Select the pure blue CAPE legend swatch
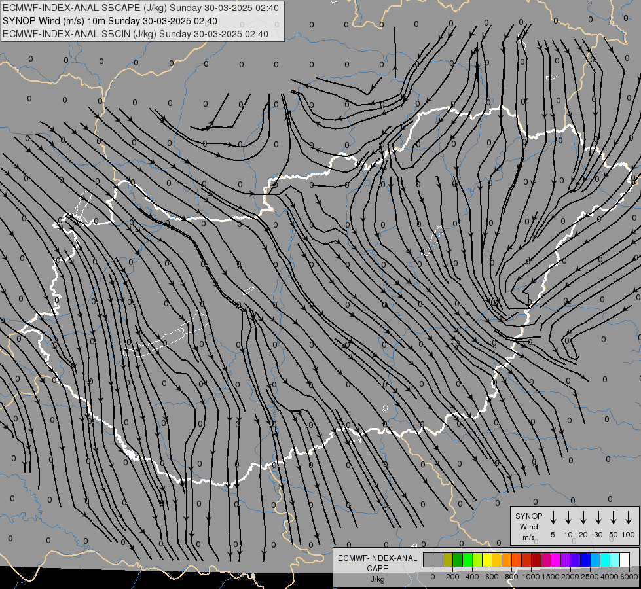The image size is (641, 589). (585, 560)
